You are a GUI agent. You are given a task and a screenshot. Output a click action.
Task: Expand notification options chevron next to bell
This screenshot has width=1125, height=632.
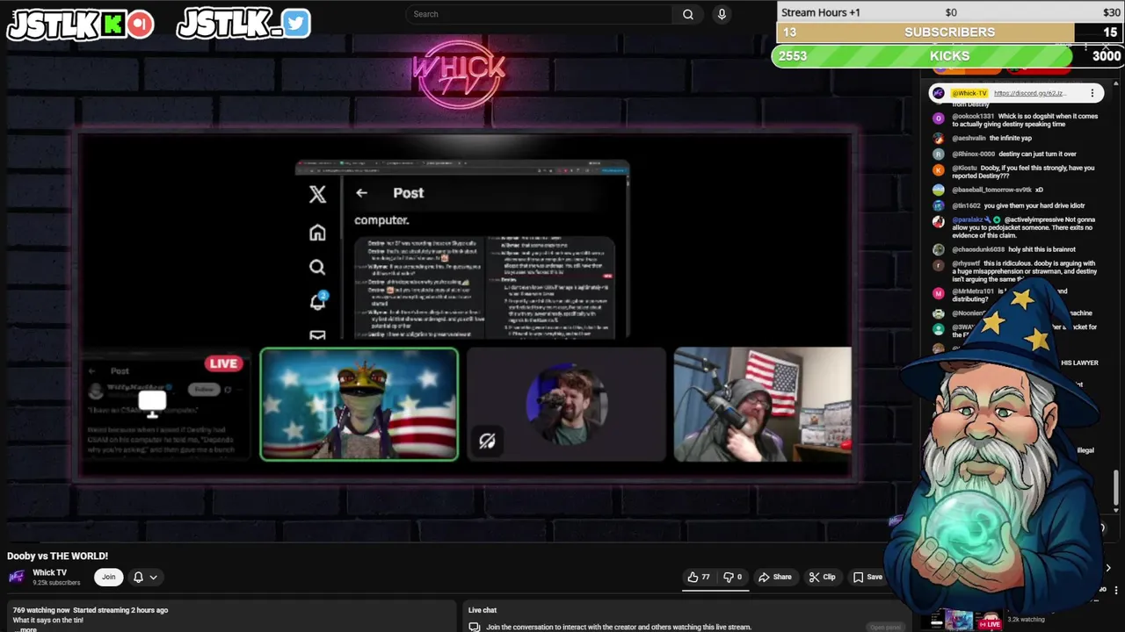tap(153, 577)
